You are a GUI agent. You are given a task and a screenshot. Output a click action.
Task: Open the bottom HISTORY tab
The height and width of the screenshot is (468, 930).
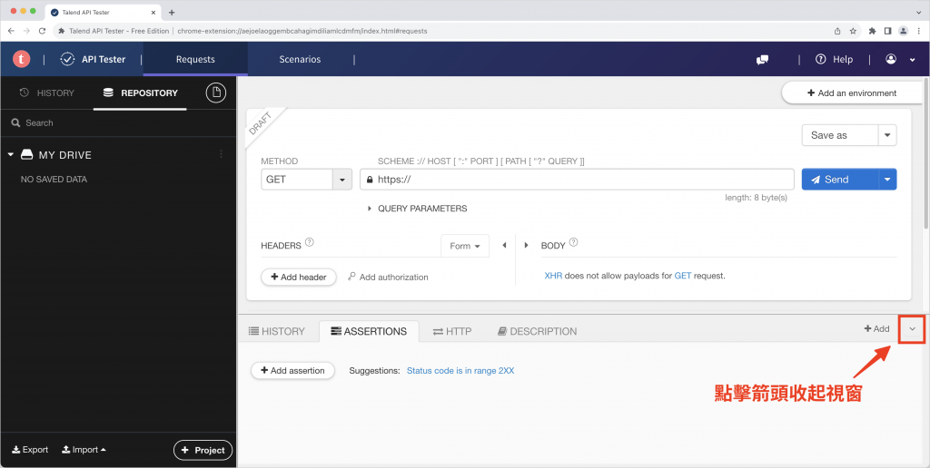(276, 331)
